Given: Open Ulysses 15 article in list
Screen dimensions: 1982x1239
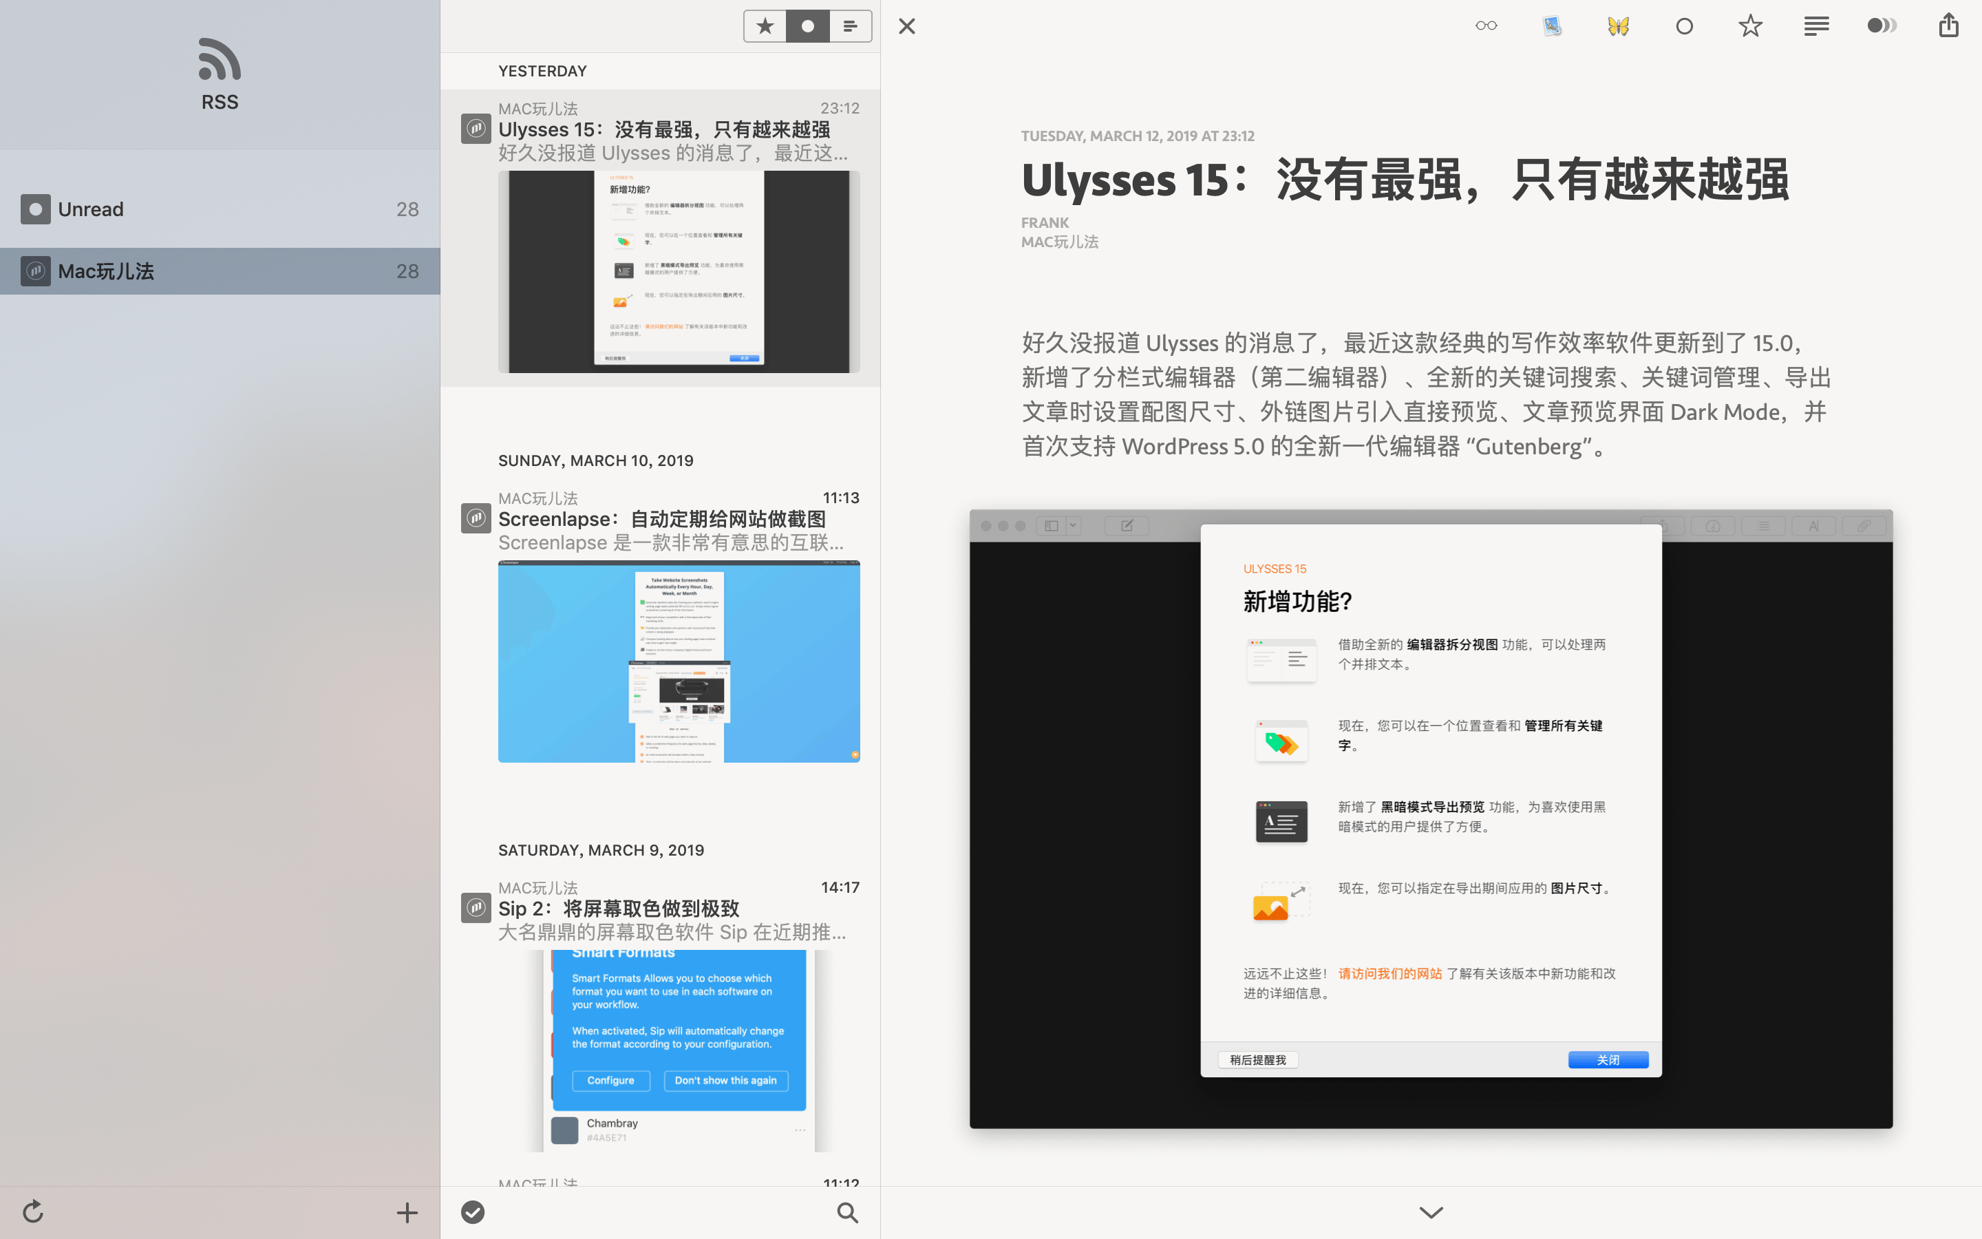Looking at the screenshot, I should coord(660,237).
